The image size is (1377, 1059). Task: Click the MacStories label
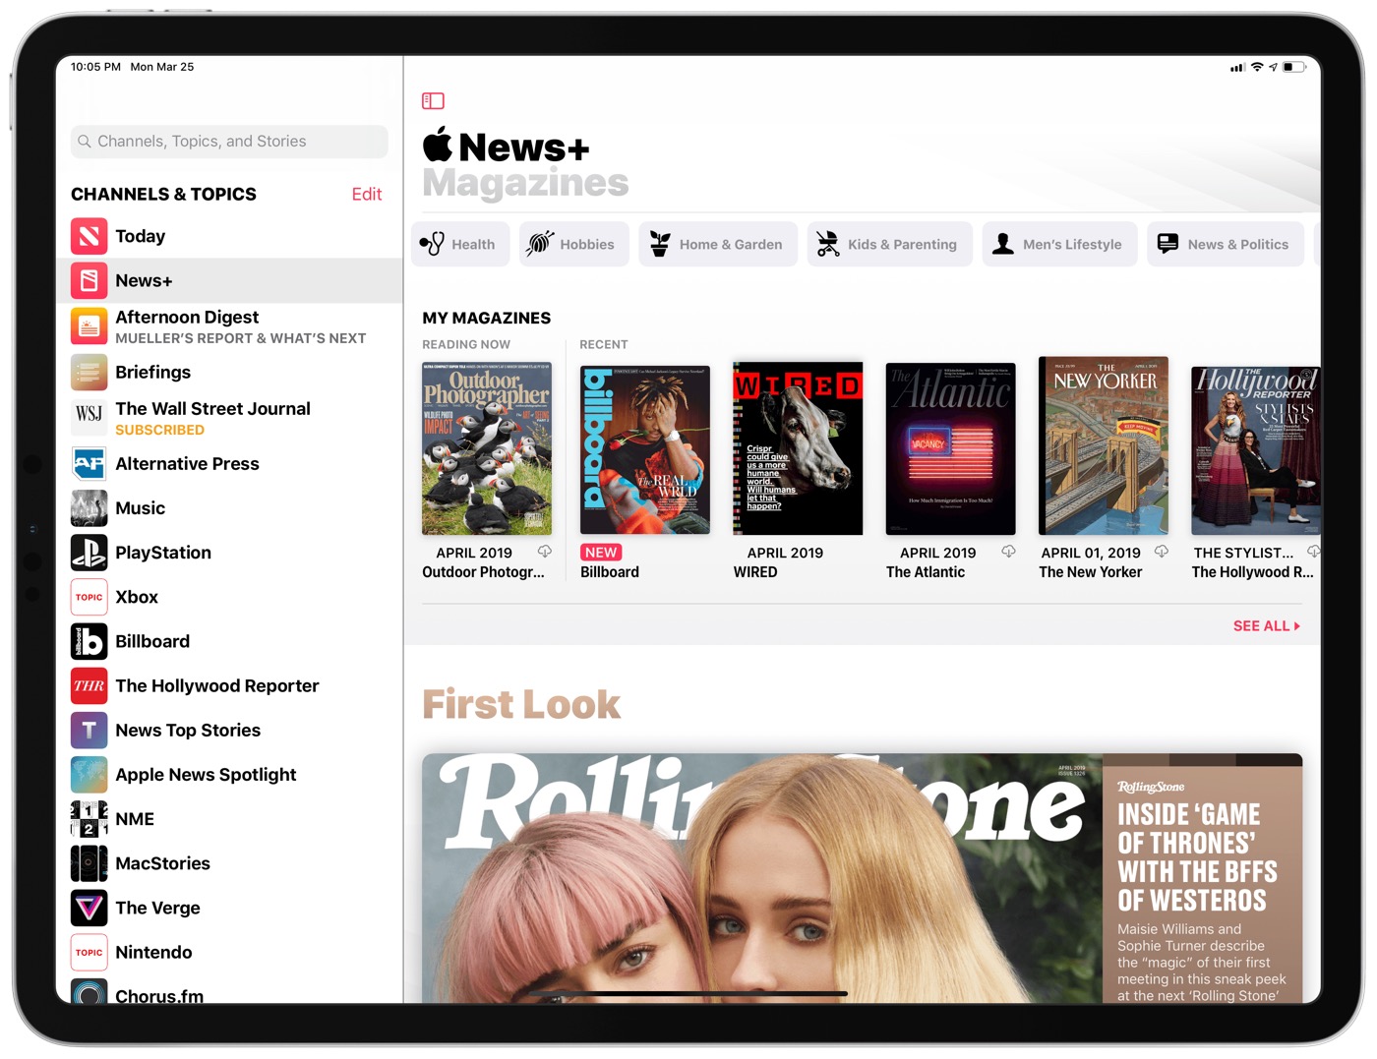(x=162, y=863)
